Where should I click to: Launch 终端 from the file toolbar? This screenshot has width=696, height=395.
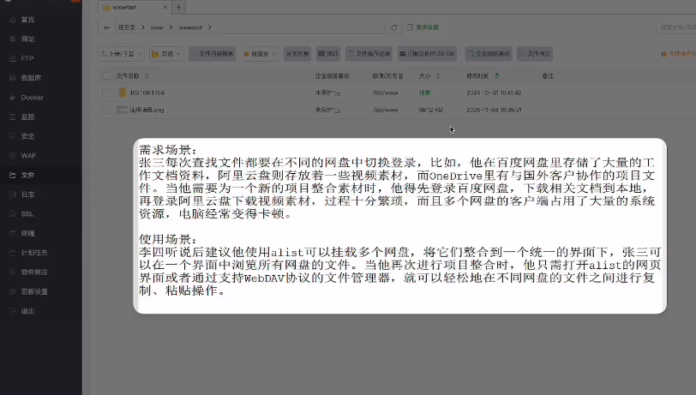tap(328, 54)
